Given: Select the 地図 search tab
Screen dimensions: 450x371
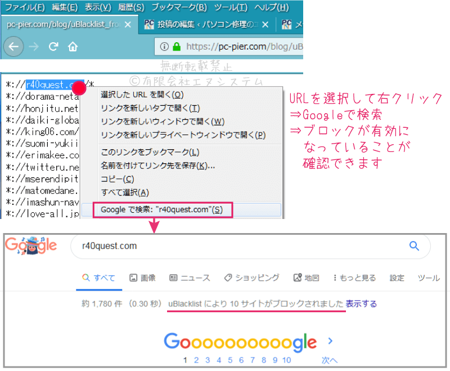Looking at the screenshot, I should point(307,278).
